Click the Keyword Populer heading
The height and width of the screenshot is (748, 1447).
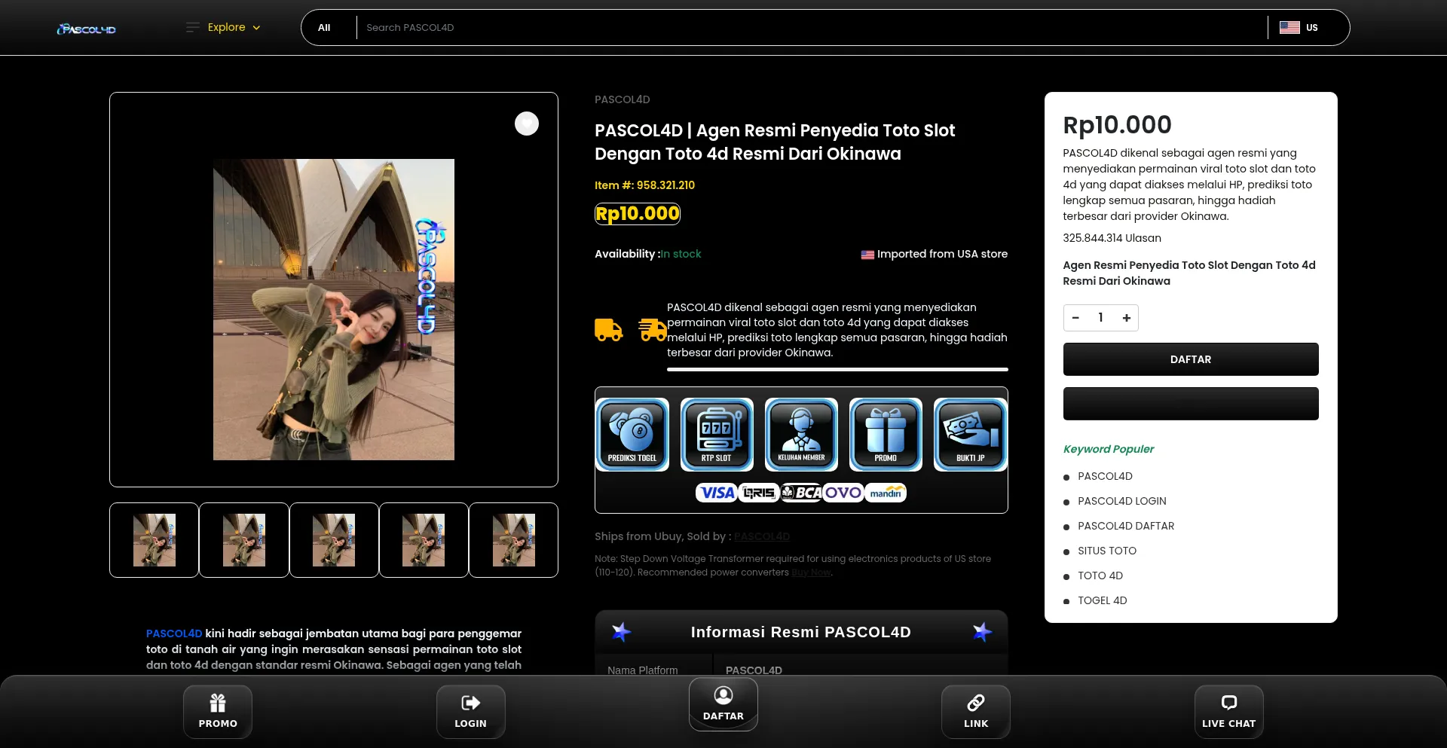(x=1109, y=449)
